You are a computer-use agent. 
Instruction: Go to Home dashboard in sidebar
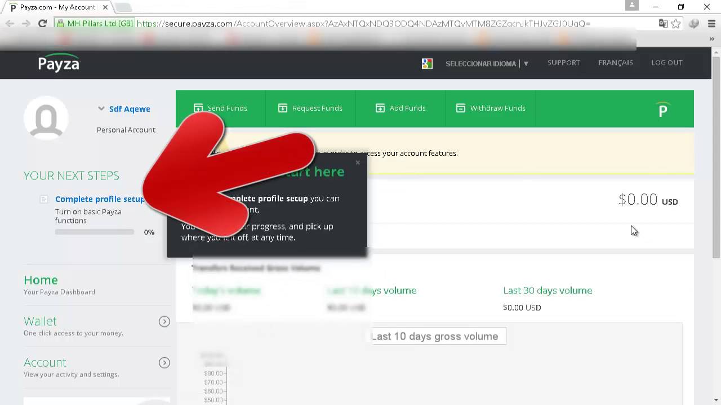pos(41,280)
